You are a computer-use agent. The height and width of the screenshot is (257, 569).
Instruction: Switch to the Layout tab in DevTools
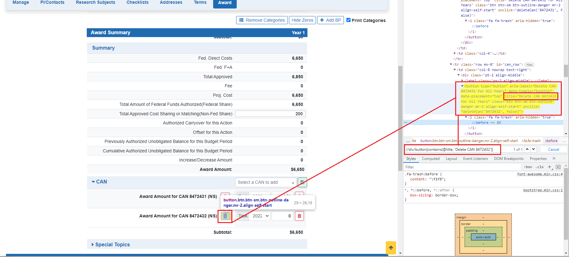point(451,159)
